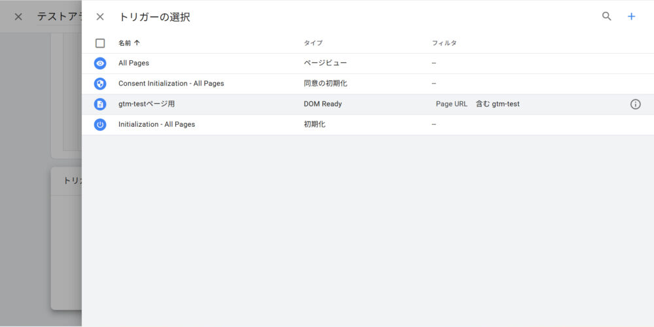Select Consent Initialization - All Pages trigger
This screenshot has width=654, height=327.
click(x=171, y=84)
